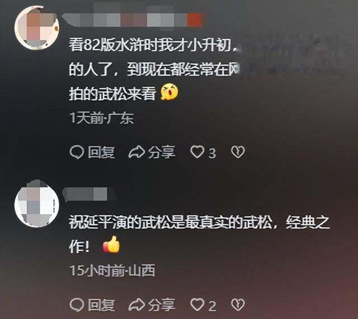
Task: Click share arrow icon on Guangdong comment
Action: point(136,152)
